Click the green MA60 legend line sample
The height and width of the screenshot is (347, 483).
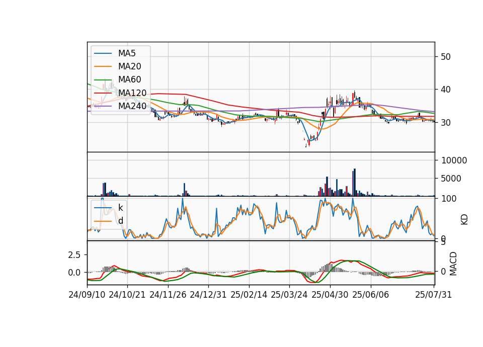pyautogui.click(x=103, y=80)
